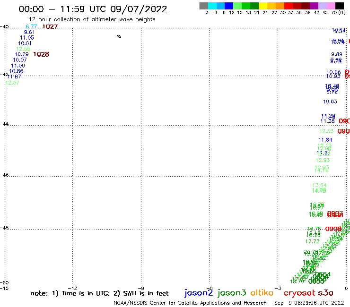Image resolution: width=350 pixels, height=307 pixels.
Task: Click the '(ft)' unit label on scale
Action: [342, 12]
